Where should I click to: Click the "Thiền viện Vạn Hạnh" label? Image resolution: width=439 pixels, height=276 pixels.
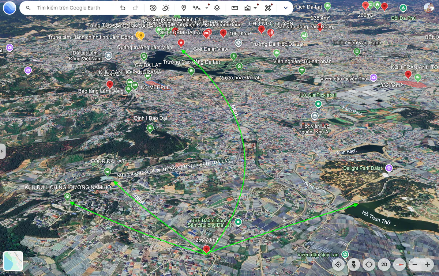click(x=357, y=43)
